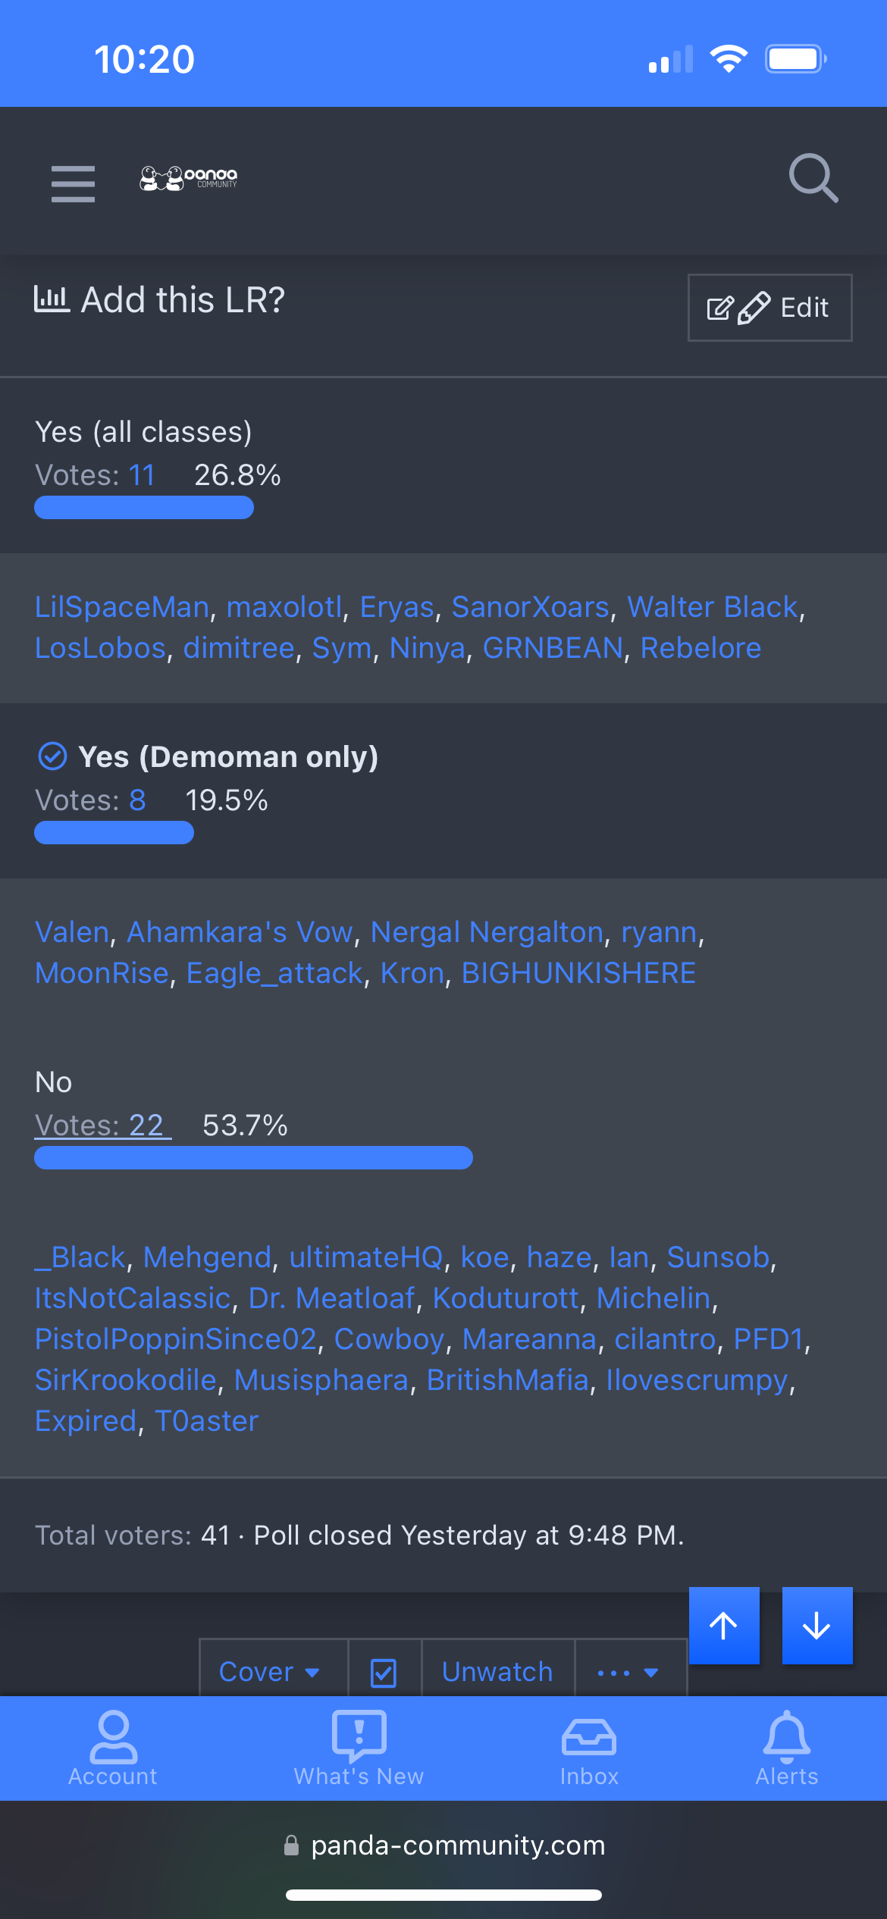Open the Alerts bell icon
This screenshot has width=887, height=1919.
click(x=787, y=1748)
